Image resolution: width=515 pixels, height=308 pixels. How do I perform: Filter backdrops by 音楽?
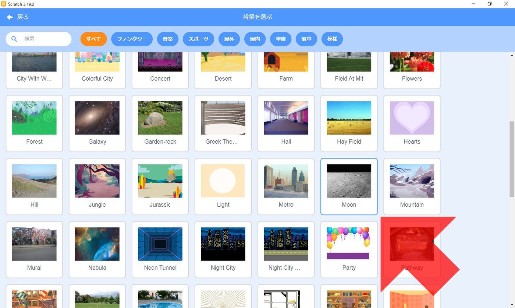[x=168, y=39]
